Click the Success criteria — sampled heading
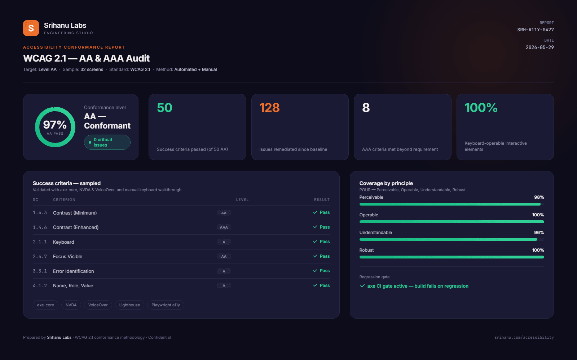The height and width of the screenshot is (360, 577). pos(67,183)
